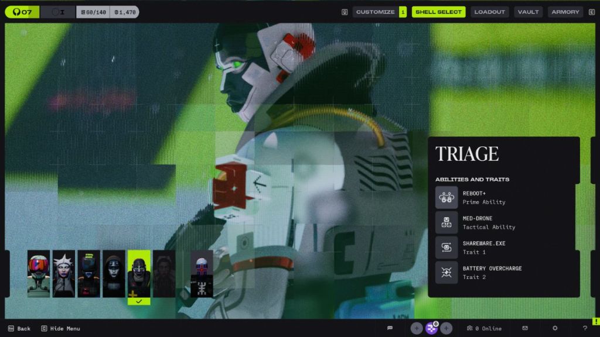Select the Shareware.exe trait icon
The image size is (600, 337).
pos(446,247)
